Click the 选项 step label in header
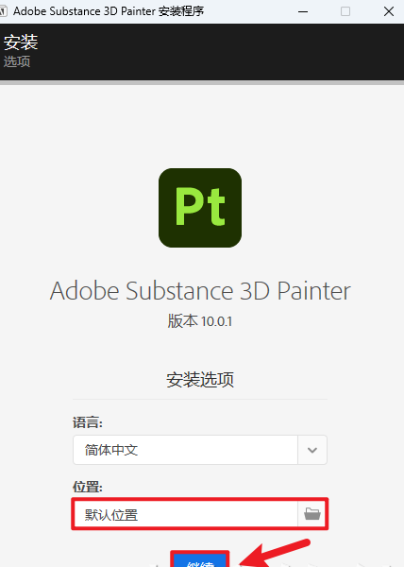 point(17,61)
